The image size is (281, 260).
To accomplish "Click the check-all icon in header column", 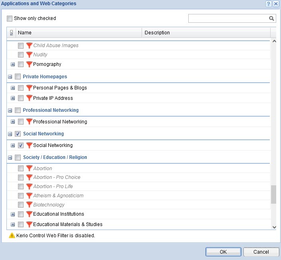I will (11, 33).
